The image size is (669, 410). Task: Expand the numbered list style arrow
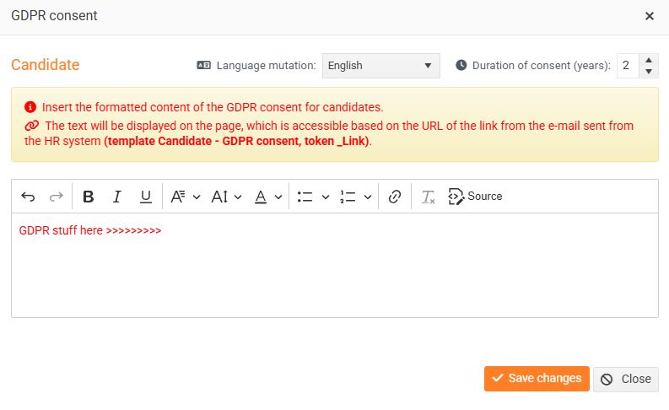click(368, 197)
